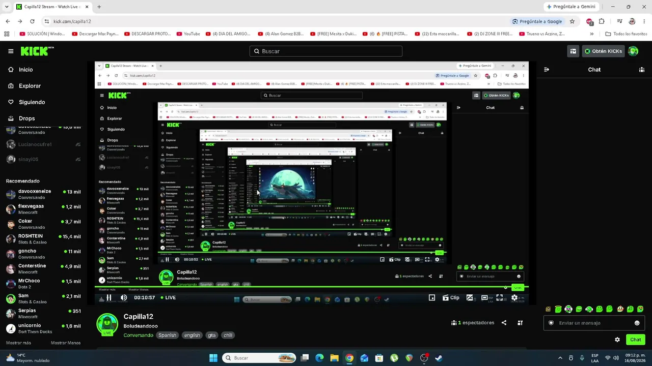
Task: Open the YouTube bookmark
Action: point(188,34)
